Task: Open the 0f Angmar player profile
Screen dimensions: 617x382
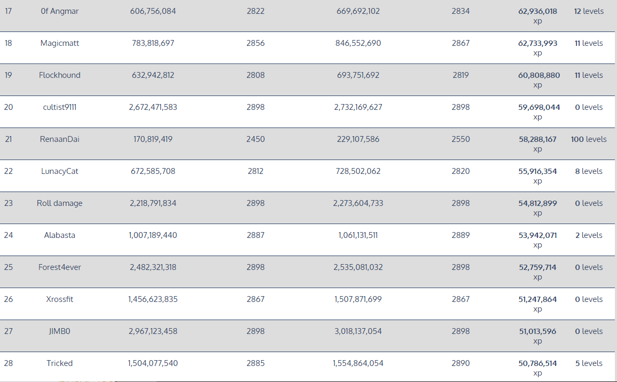Action: [59, 11]
